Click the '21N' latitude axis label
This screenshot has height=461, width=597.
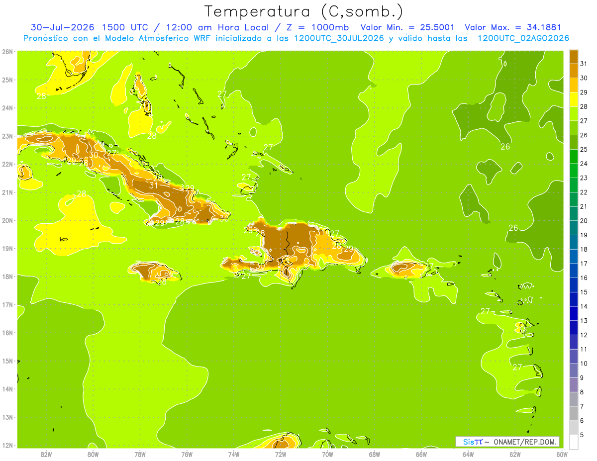pyautogui.click(x=7, y=192)
